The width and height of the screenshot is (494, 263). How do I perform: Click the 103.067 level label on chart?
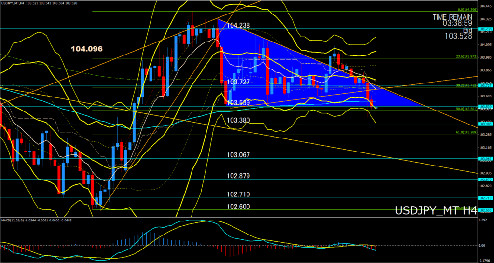[x=238, y=155]
